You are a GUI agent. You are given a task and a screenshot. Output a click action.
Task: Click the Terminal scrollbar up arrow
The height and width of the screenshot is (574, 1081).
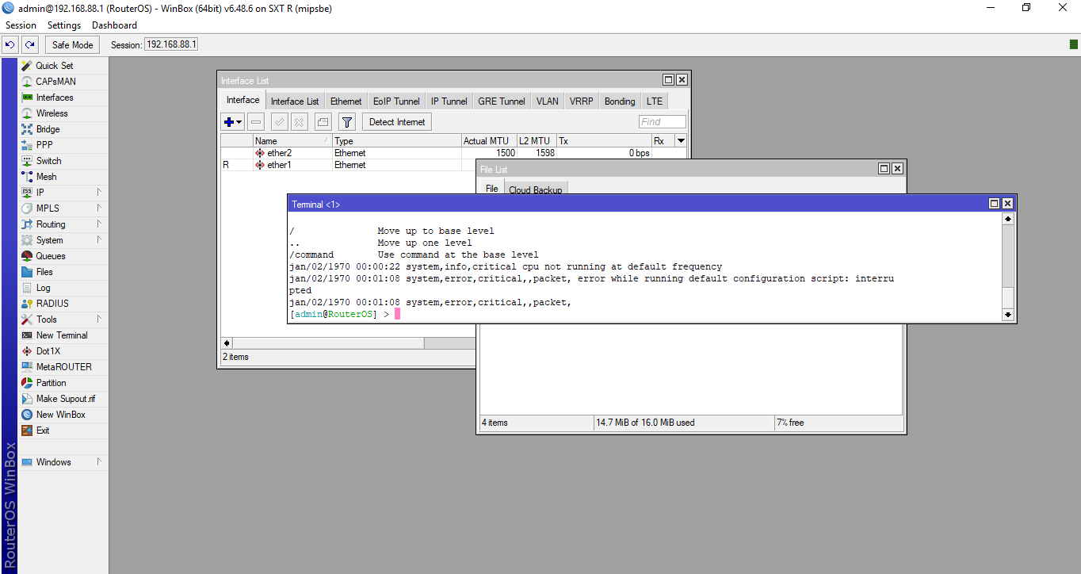(1008, 219)
